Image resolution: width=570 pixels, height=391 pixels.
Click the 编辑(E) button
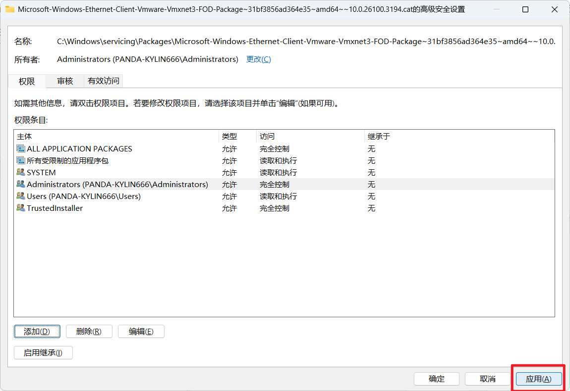click(141, 332)
